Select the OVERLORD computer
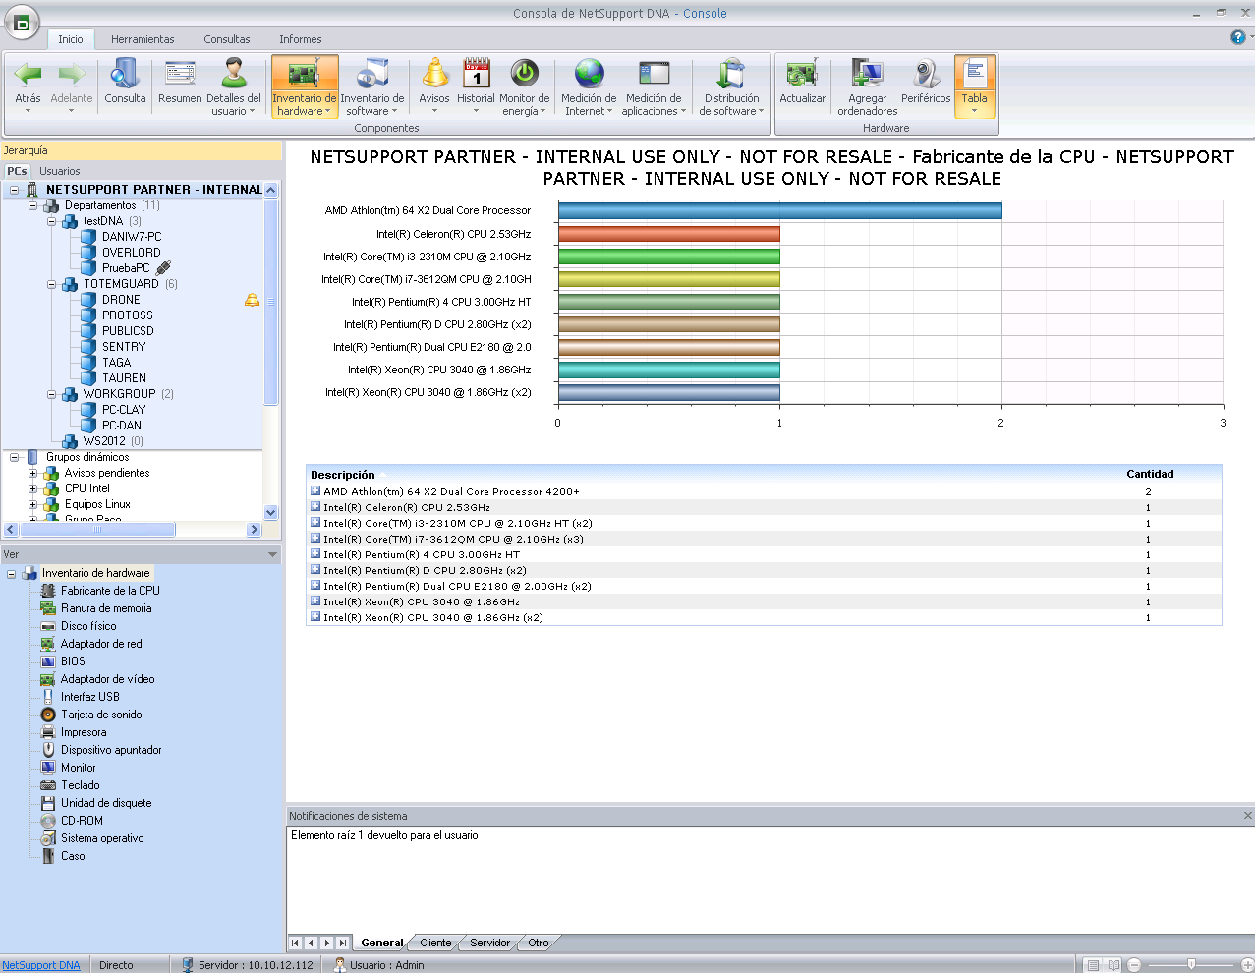This screenshot has width=1255, height=973. pos(132,253)
